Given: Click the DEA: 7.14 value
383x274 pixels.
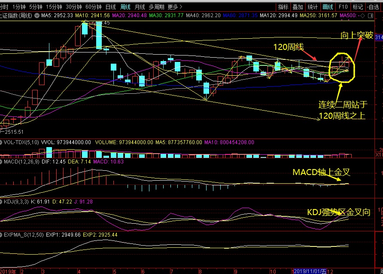Looking at the screenshot, I should (x=79, y=161).
